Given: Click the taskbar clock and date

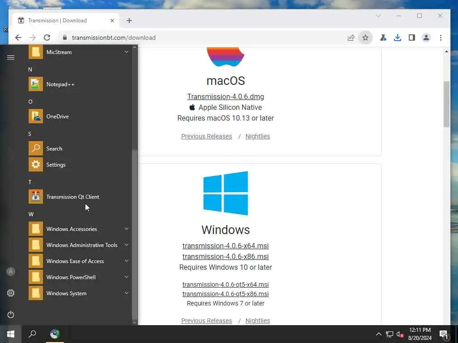Looking at the screenshot, I should pos(420,334).
